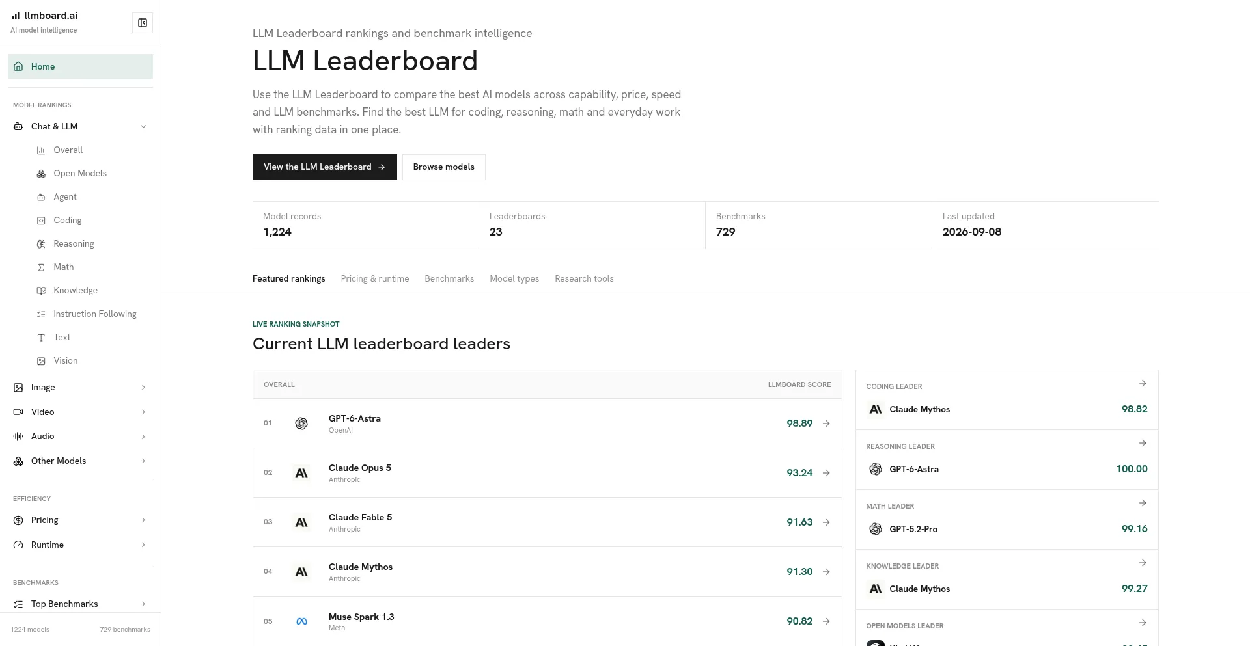The width and height of the screenshot is (1250, 646).
Task: Click the Open Models Leader card heading
Action: (x=904, y=626)
